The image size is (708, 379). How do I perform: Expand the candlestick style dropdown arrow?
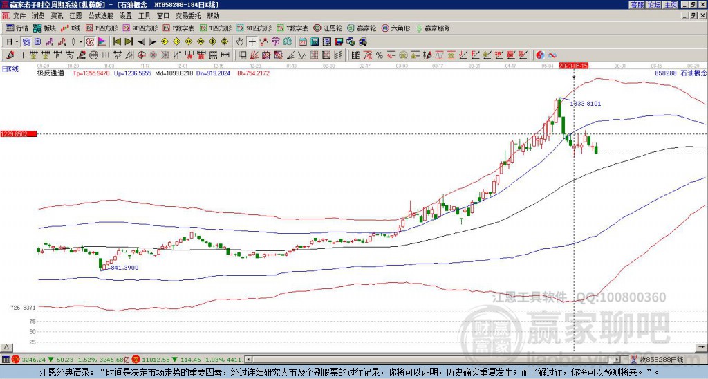pos(81,41)
